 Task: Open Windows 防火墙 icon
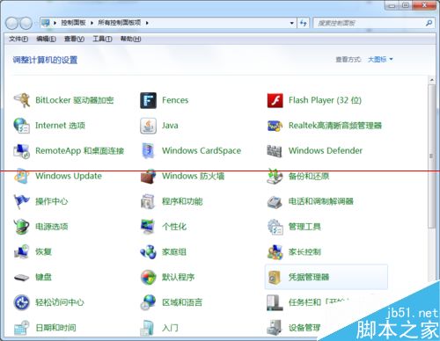pyautogui.click(x=148, y=176)
